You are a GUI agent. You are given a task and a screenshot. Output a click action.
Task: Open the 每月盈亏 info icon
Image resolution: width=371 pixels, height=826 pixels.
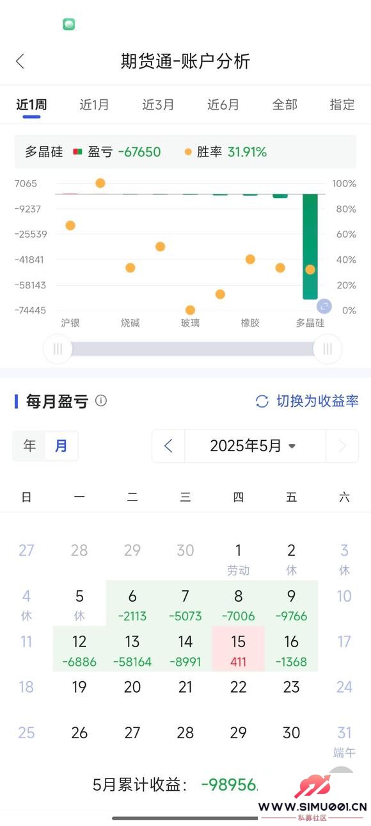[x=101, y=401]
